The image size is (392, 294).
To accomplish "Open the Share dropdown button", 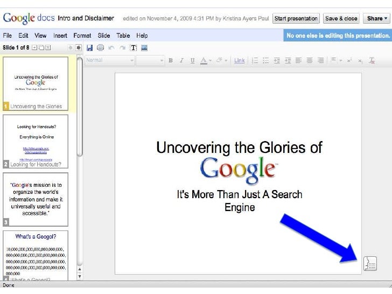I will point(377,18).
